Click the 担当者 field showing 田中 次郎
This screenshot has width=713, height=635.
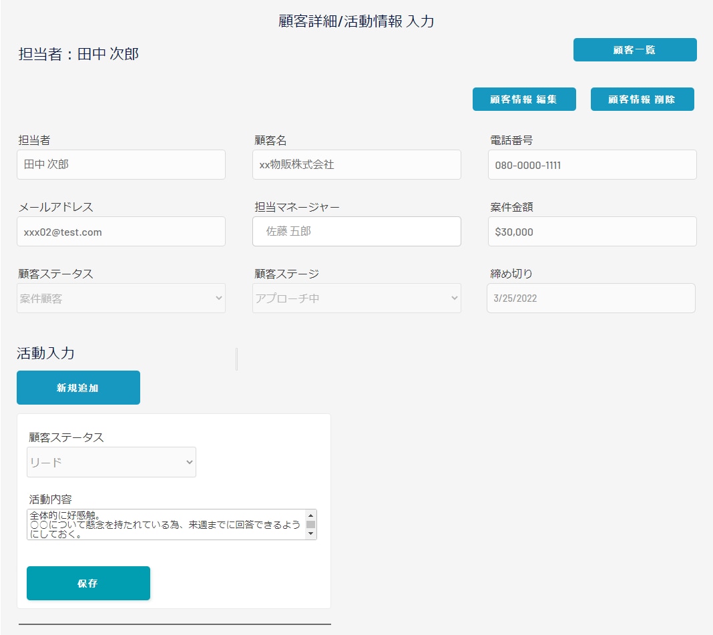point(121,165)
